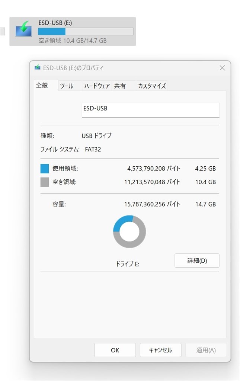Switch to the カスタマイズ tab
This screenshot has height=381, width=240.
click(x=152, y=86)
